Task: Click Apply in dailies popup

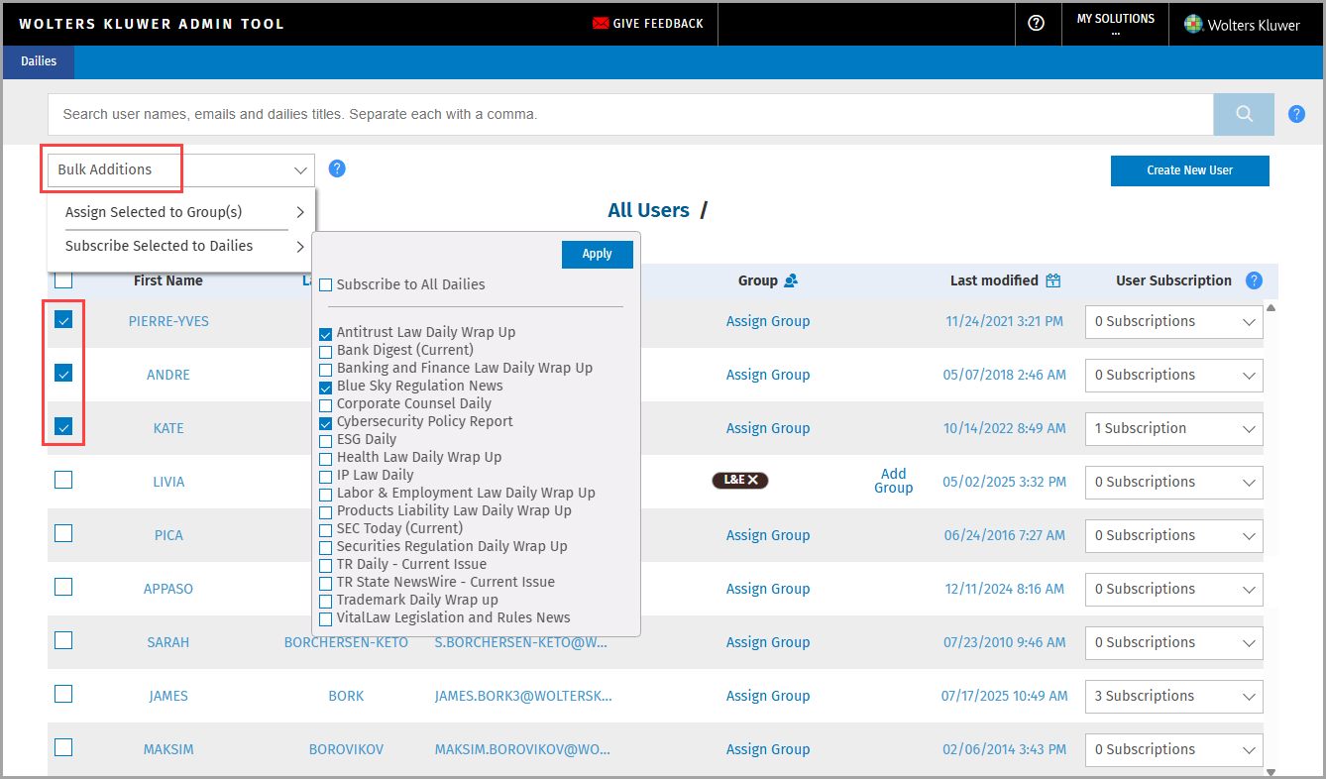Action: pos(597,254)
